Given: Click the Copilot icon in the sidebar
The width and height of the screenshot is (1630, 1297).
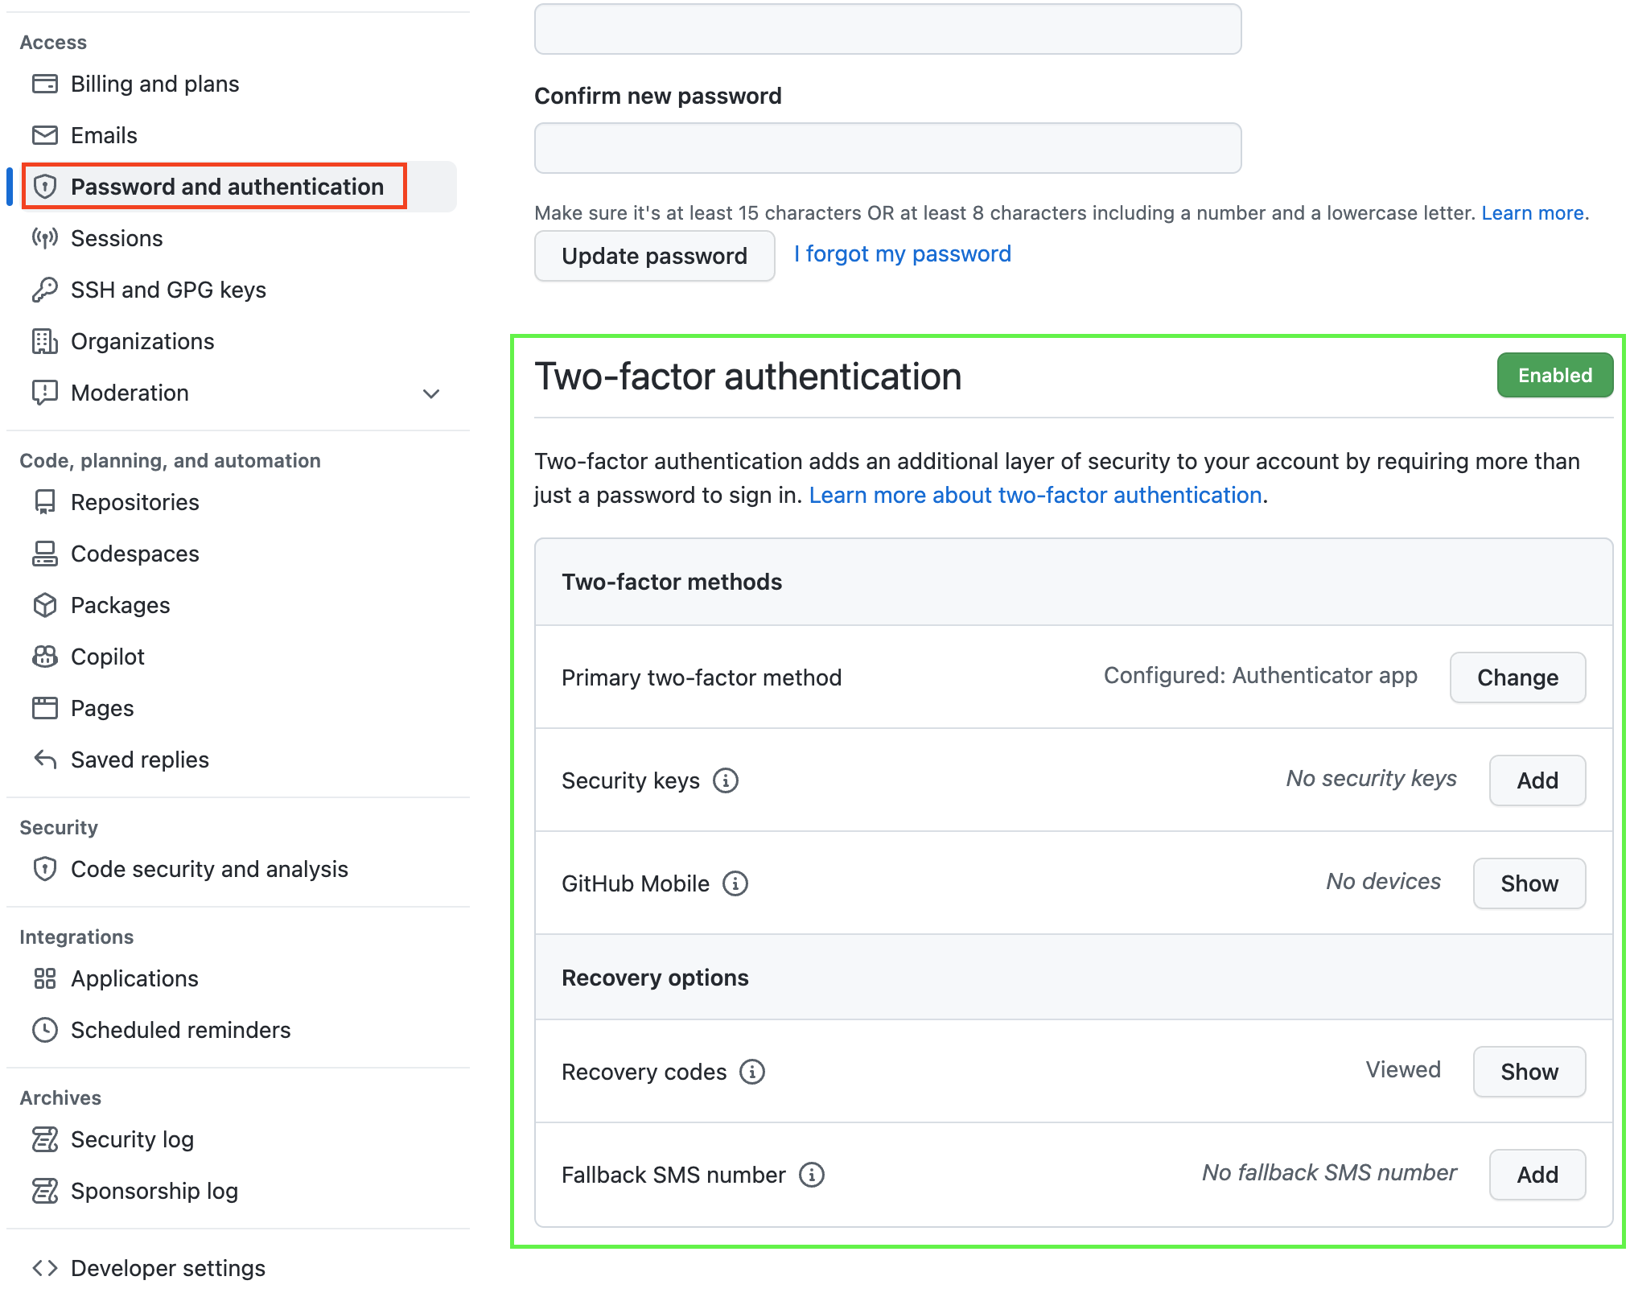Looking at the screenshot, I should [x=45, y=657].
